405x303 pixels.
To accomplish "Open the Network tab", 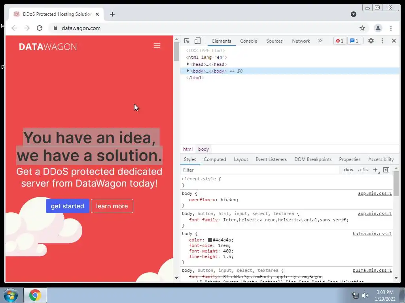I will click(301, 41).
